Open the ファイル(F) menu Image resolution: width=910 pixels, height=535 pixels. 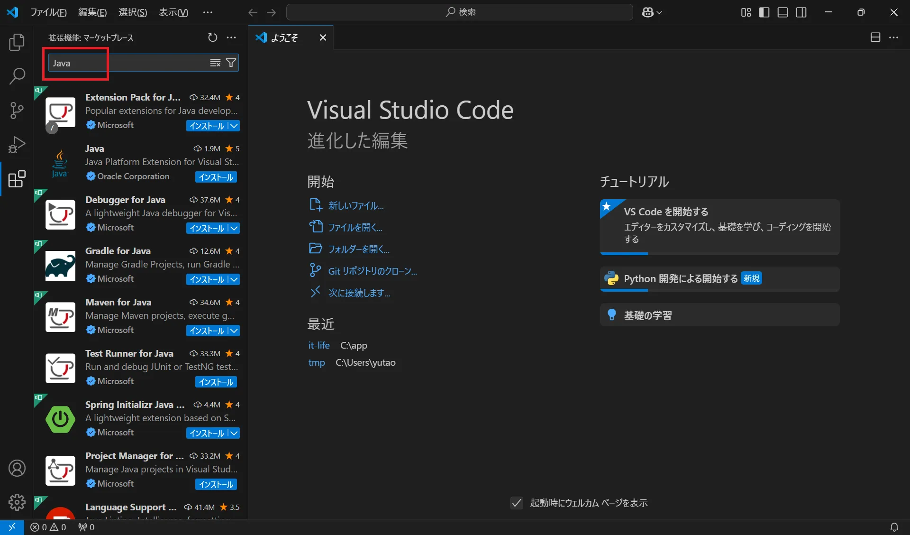coord(48,12)
